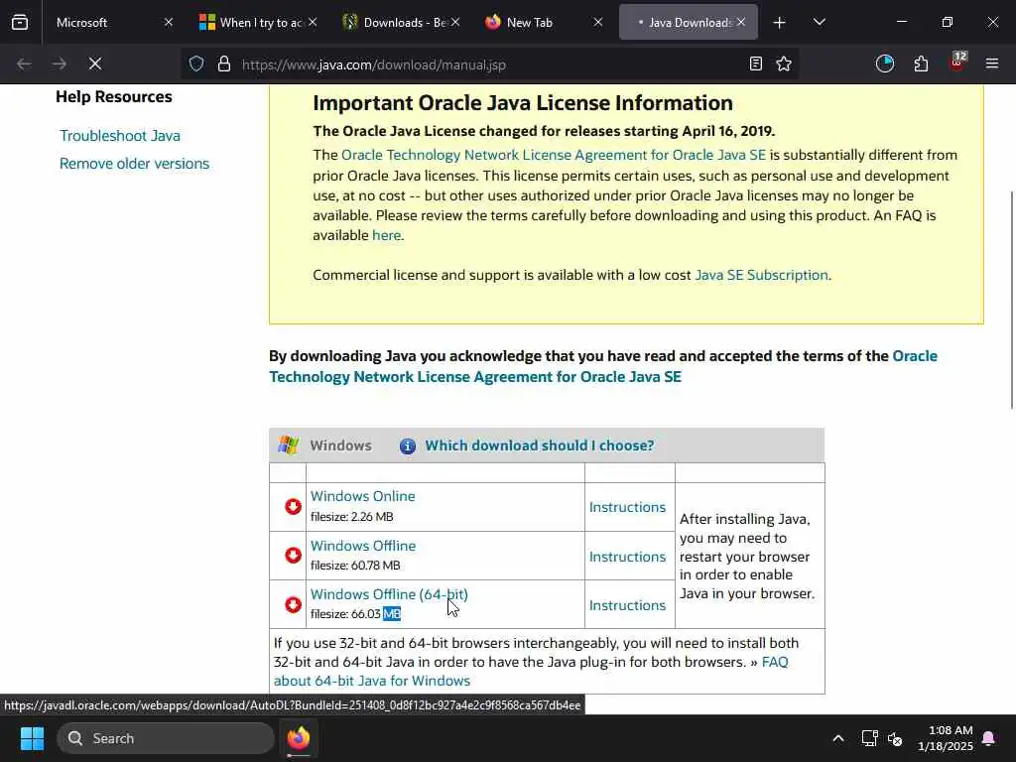Click highlighted 'MB' in 66.03 filesize
This screenshot has height=762, width=1016.
pos(391,613)
